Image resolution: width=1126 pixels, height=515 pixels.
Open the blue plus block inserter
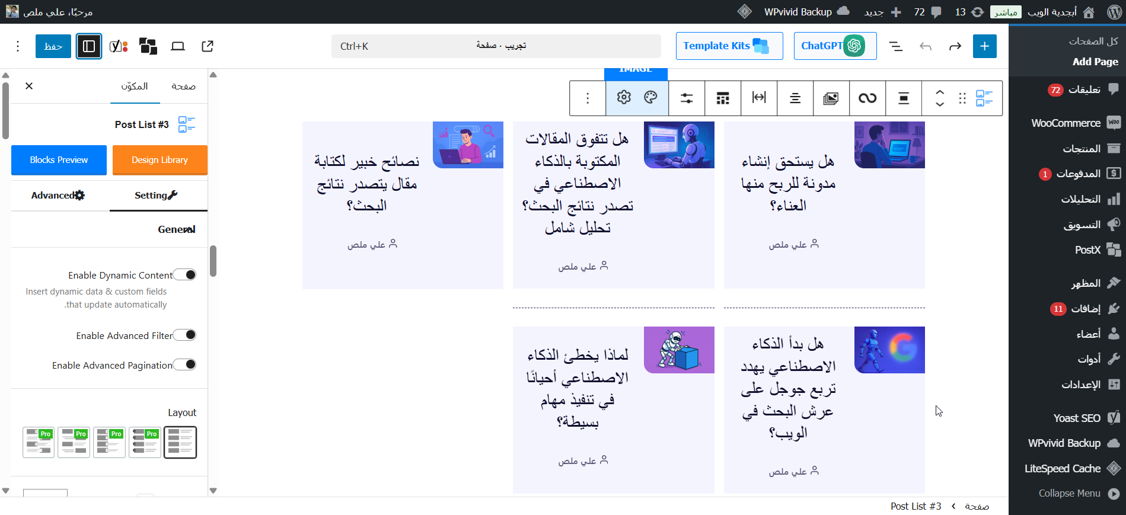click(x=984, y=46)
